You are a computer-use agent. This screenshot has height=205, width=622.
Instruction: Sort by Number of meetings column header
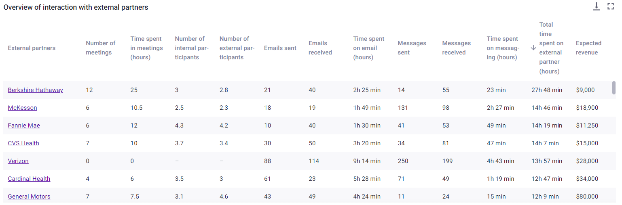tap(101, 48)
